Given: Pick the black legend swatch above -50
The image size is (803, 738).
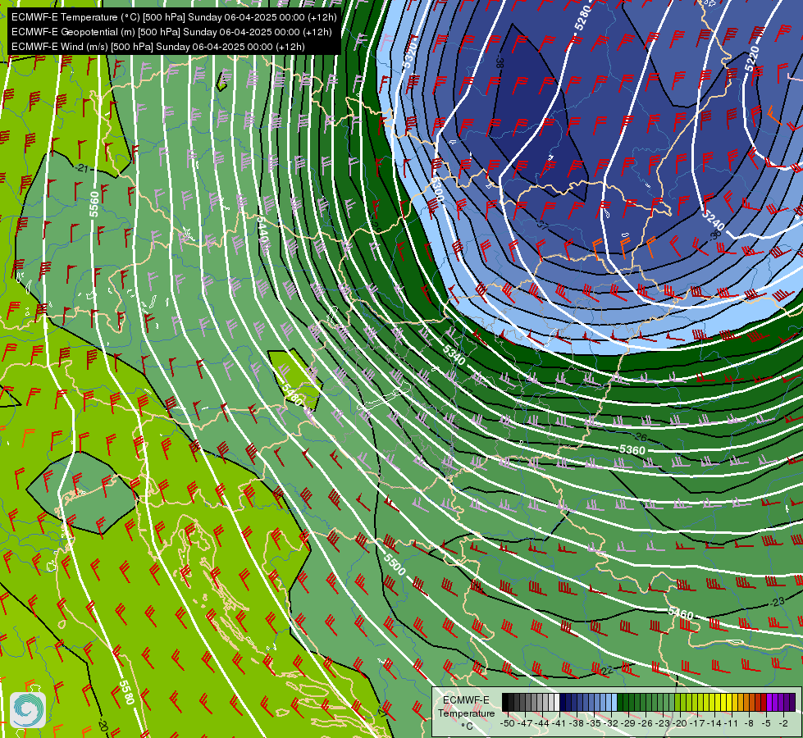Looking at the screenshot, I should (x=505, y=702).
